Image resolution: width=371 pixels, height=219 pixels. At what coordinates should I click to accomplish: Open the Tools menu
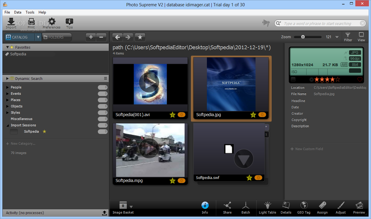coord(30,12)
